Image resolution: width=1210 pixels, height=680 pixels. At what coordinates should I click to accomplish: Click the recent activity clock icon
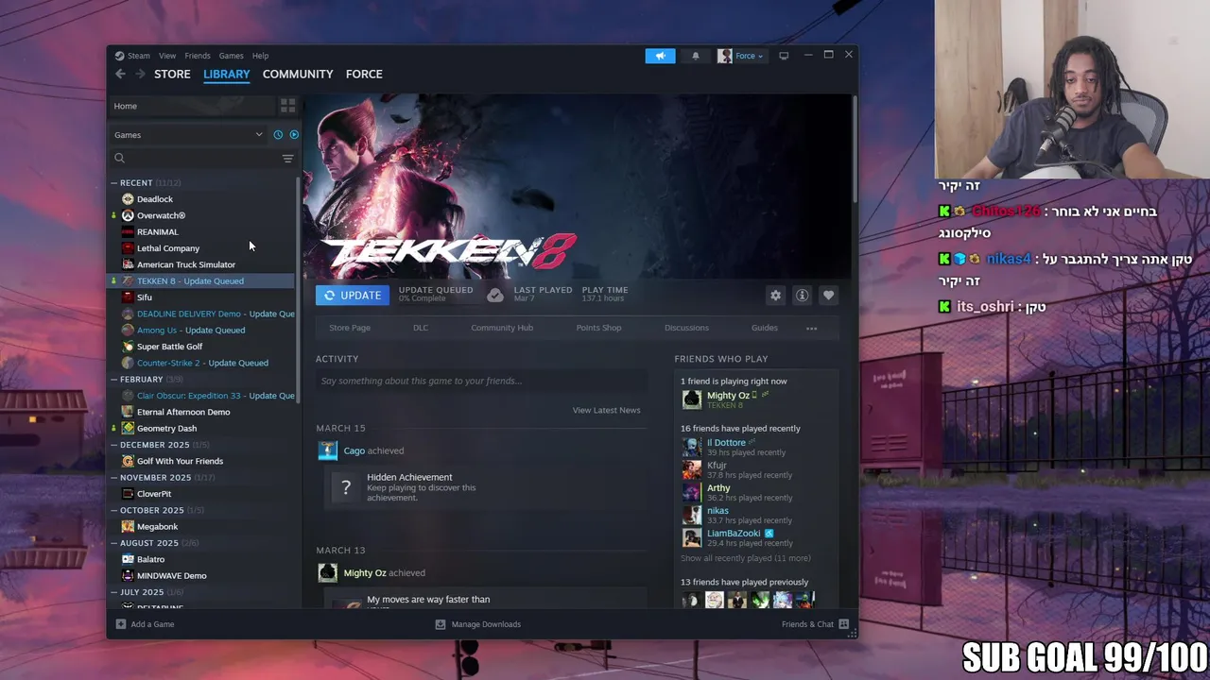coord(278,135)
